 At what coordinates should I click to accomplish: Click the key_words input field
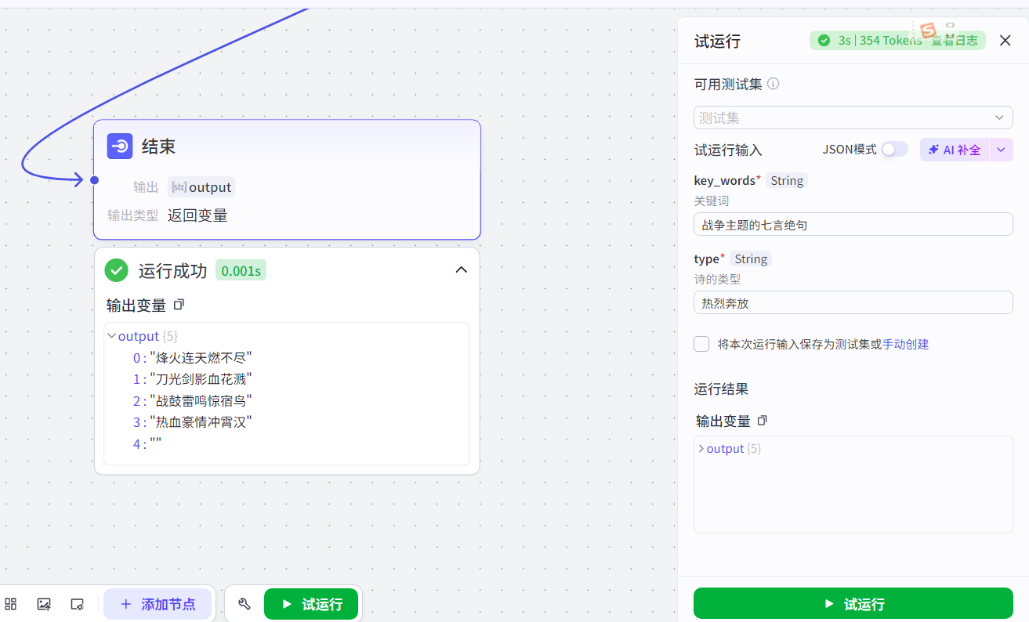(x=853, y=224)
